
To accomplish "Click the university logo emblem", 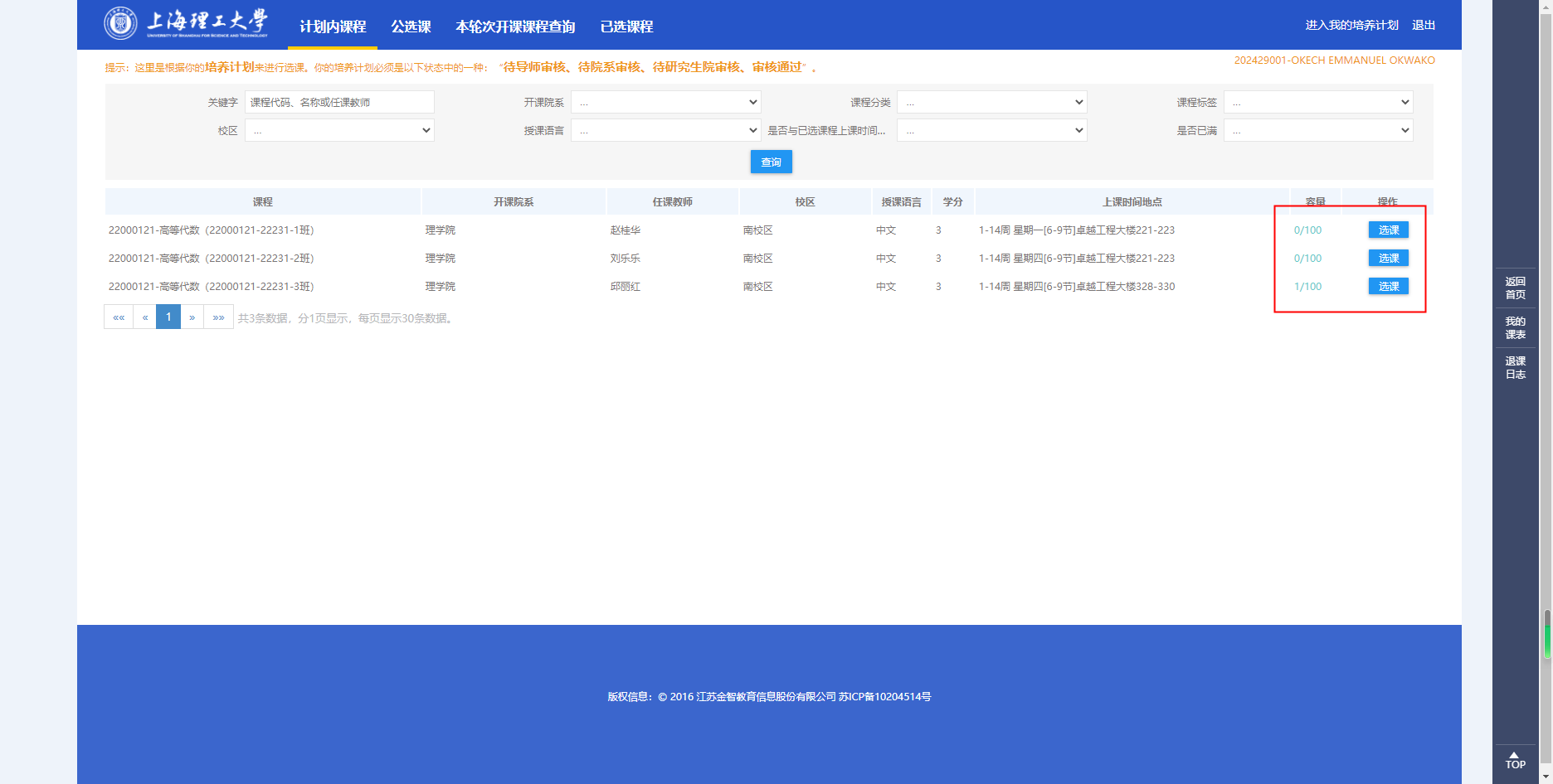I will coord(120,23).
